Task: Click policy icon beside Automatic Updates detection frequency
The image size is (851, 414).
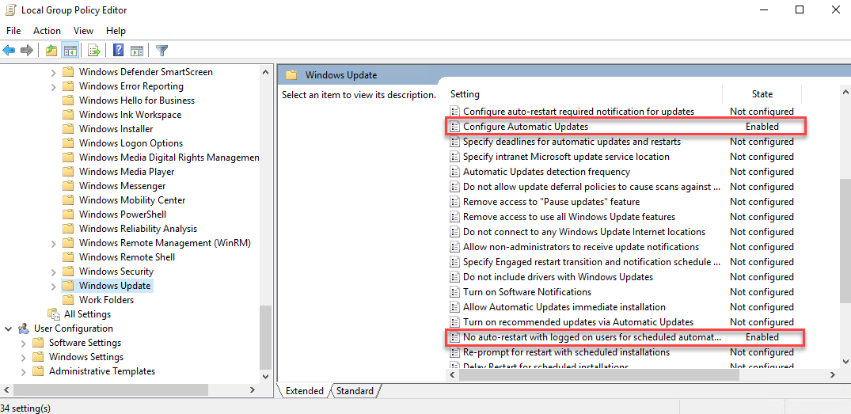Action: point(455,172)
